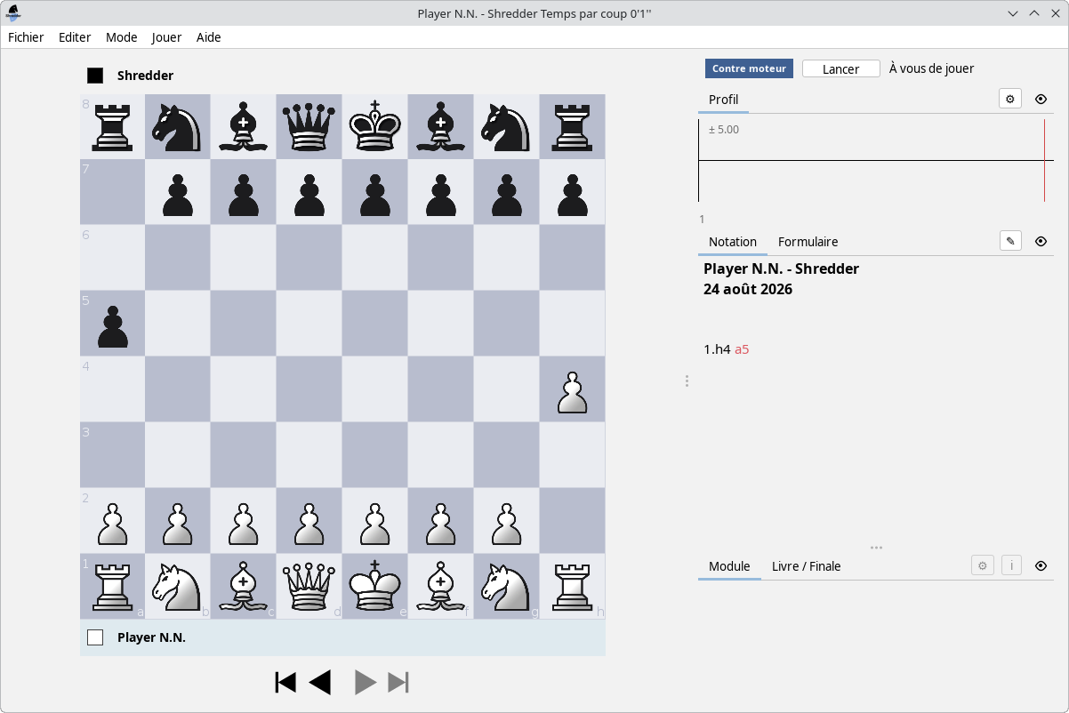Click the black queen on d8

pyautogui.click(x=309, y=126)
